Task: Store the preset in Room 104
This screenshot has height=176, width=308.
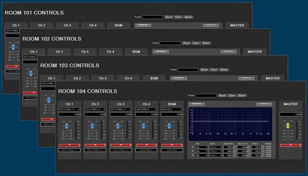Action: tap(232, 95)
